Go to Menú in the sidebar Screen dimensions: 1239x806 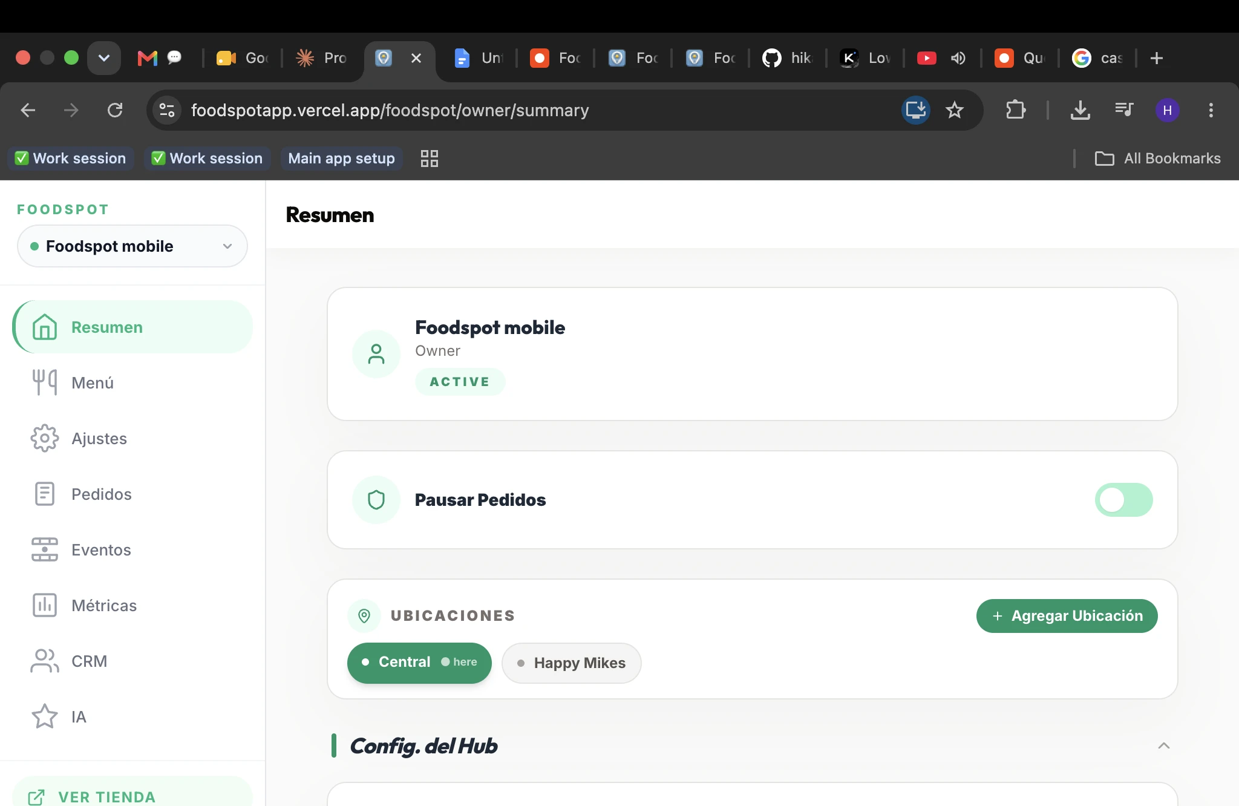[132, 382]
